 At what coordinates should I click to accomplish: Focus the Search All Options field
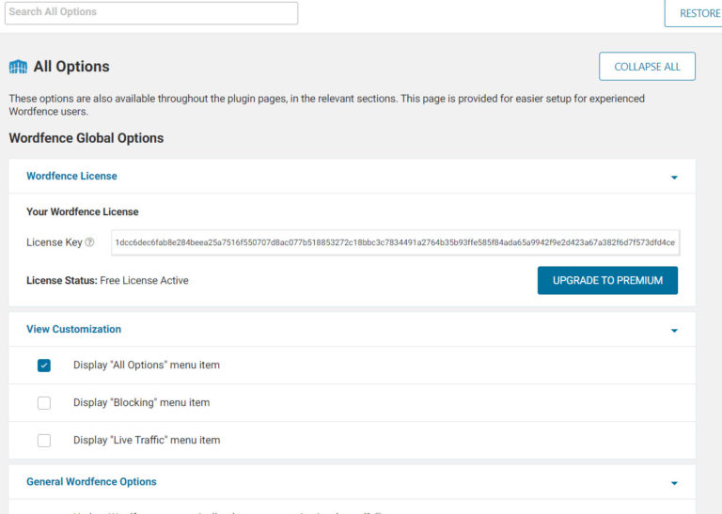click(150, 13)
